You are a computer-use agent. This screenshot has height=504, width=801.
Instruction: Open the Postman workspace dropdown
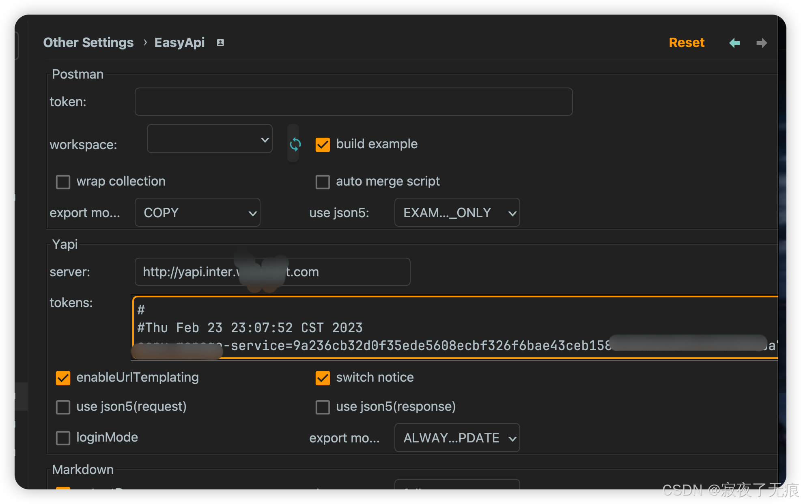(209, 139)
